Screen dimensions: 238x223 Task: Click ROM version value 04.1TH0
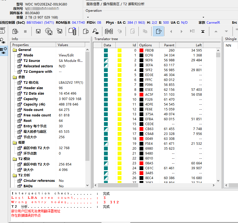coord(78,23)
